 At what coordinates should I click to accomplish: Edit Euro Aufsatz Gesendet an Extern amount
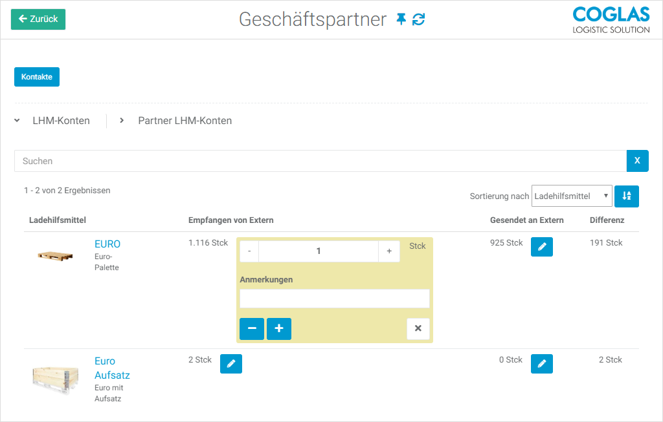(542, 363)
